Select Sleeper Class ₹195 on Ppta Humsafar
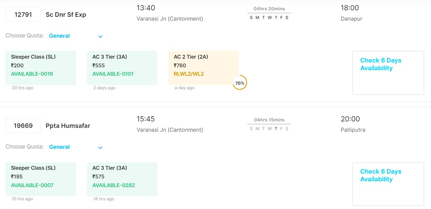Screen dimensions: 431x209 pyautogui.click(x=41, y=179)
